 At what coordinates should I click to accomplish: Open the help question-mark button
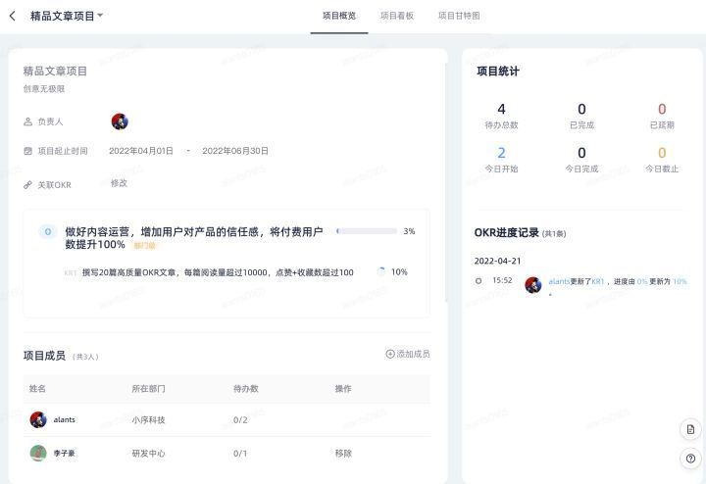pyautogui.click(x=690, y=459)
